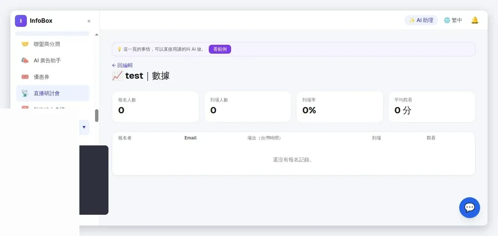Click the 到場率 stat card
Viewport: 498px width, 236px height.
click(x=340, y=107)
